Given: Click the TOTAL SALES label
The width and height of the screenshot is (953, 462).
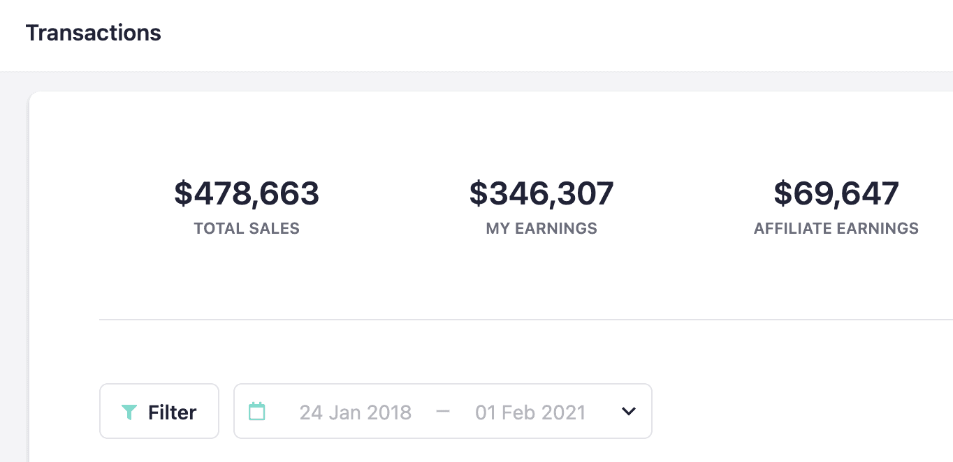Looking at the screenshot, I should (247, 228).
